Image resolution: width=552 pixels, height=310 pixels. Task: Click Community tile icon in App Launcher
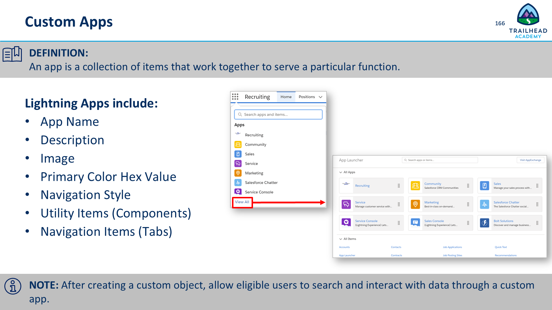click(x=415, y=186)
